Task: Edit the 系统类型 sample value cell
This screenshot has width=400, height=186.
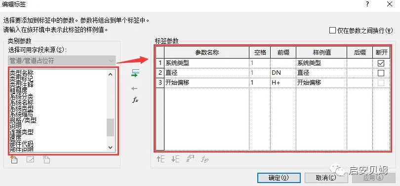Action: tap(321, 63)
